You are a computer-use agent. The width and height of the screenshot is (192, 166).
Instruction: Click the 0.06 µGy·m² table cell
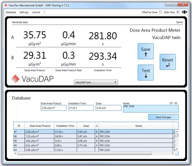point(39,150)
